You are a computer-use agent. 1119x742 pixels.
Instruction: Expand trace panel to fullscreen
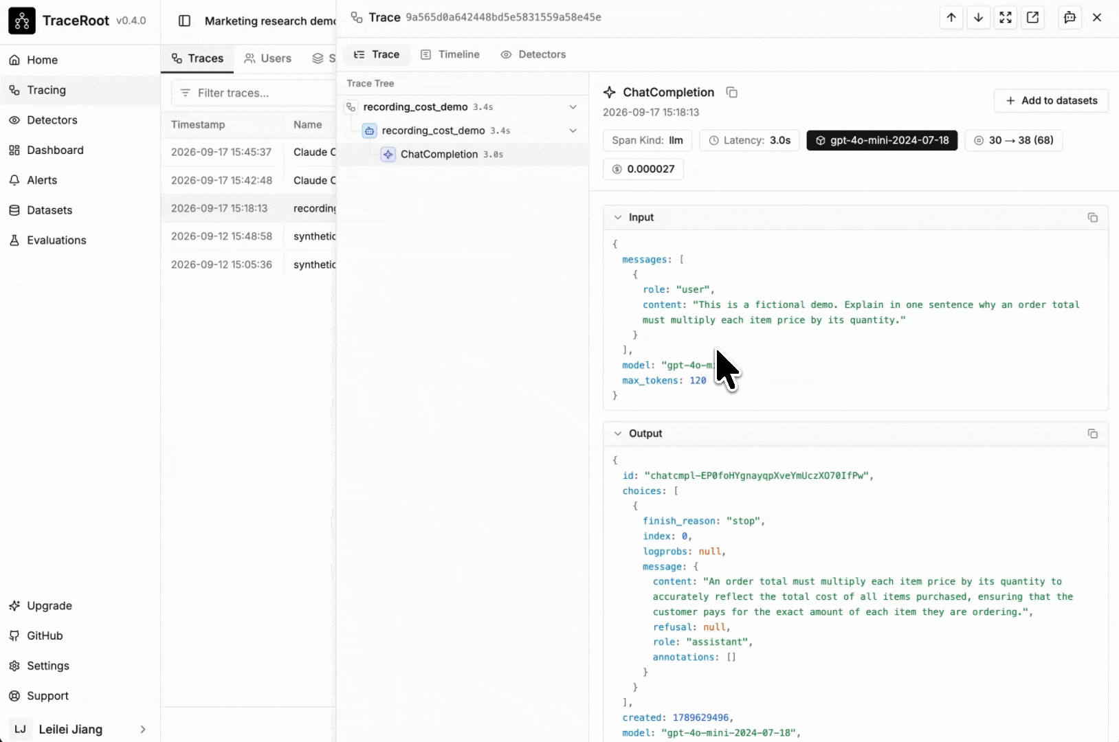point(1006,18)
